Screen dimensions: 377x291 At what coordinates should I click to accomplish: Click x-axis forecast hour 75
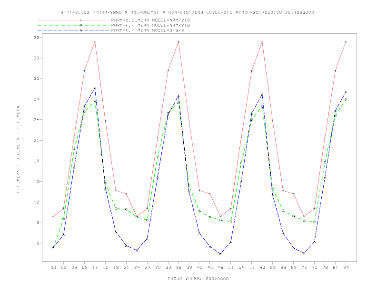(x=315, y=267)
